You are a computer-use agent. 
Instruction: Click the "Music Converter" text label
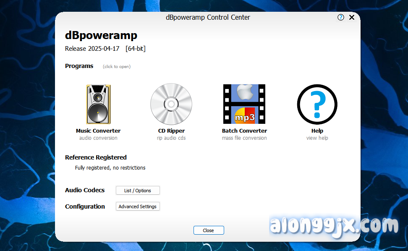coord(98,131)
